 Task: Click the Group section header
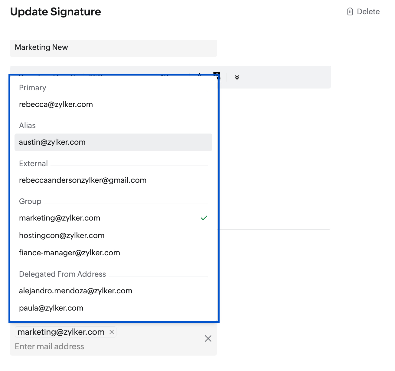pyautogui.click(x=30, y=202)
